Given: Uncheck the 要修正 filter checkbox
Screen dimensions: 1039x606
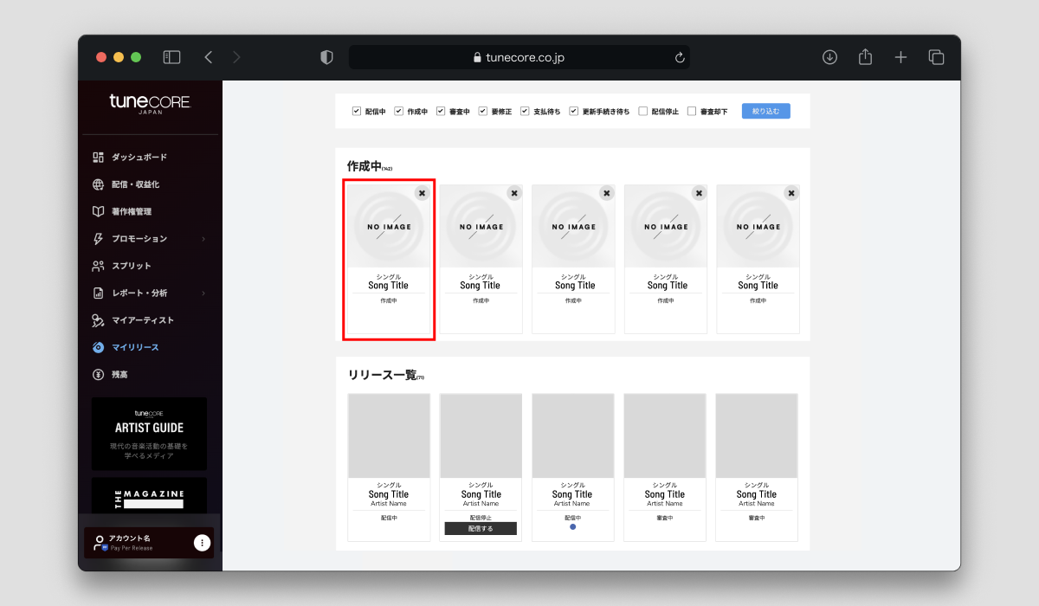Looking at the screenshot, I should (x=483, y=111).
